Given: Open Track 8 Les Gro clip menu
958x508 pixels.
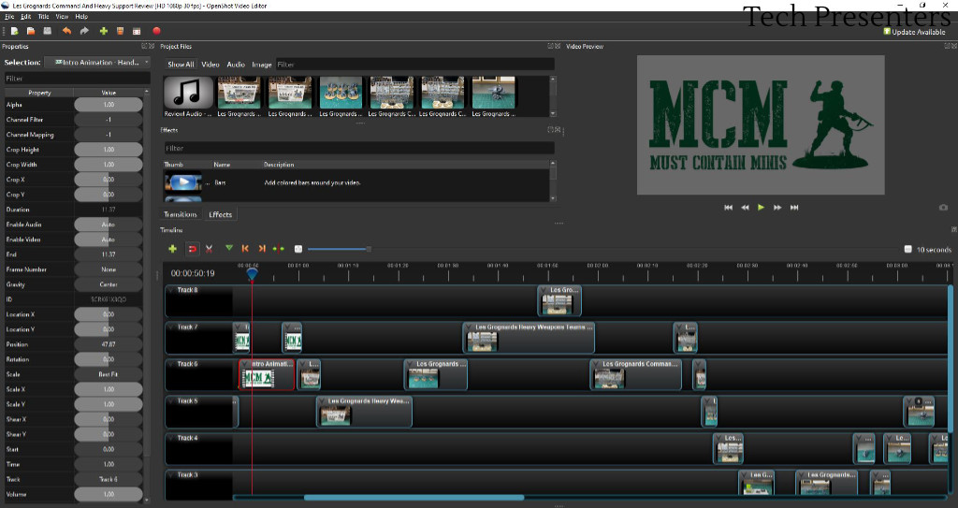Looking at the screenshot, I should coord(544,290).
